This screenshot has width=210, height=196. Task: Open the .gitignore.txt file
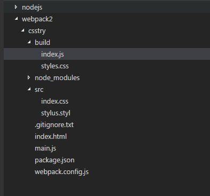coord(54,125)
